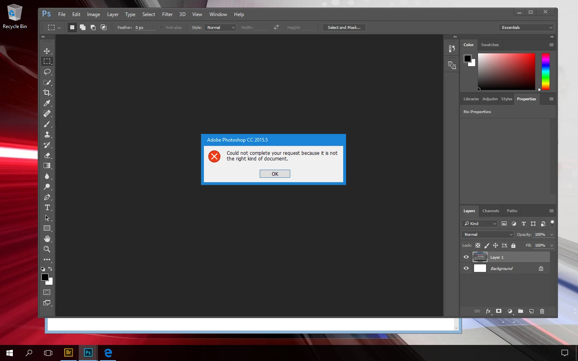Select the Move tool
This screenshot has width=578, height=361.
(x=47, y=51)
